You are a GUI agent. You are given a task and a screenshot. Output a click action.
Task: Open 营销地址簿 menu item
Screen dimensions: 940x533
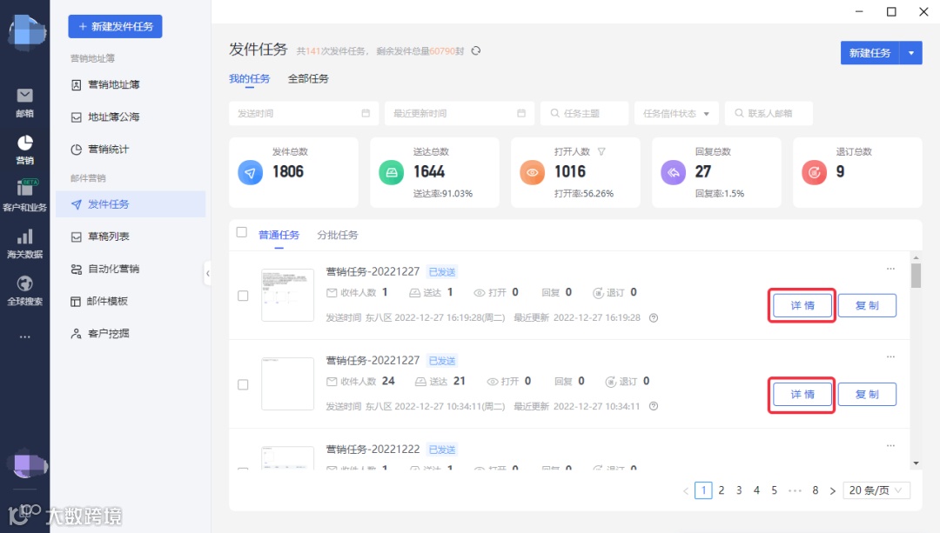pyautogui.click(x=131, y=84)
